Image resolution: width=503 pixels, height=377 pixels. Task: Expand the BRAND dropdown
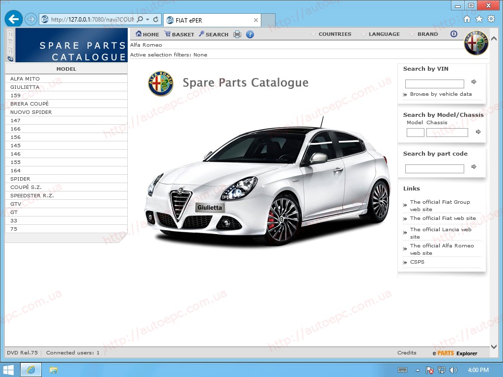tap(424, 34)
